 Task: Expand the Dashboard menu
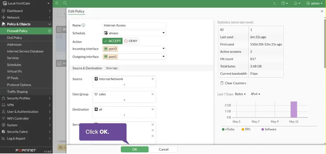[x=26, y=11]
